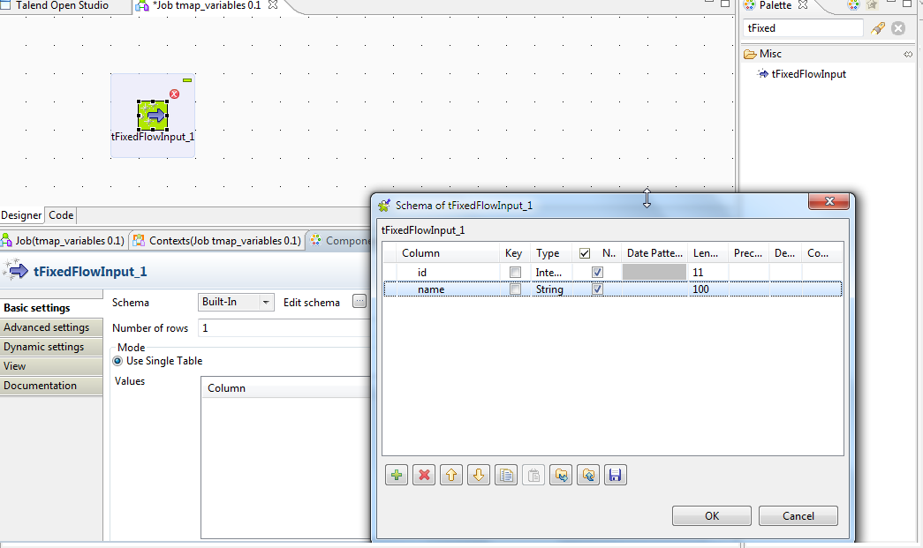Click the palette icon next to star button

pos(853,5)
